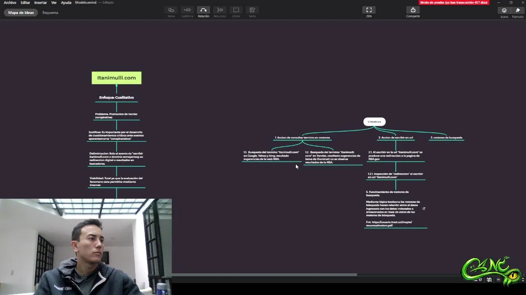The height and width of the screenshot is (295, 526).
Task: Select the Literatura floating topic
Action: click(x=374, y=122)
